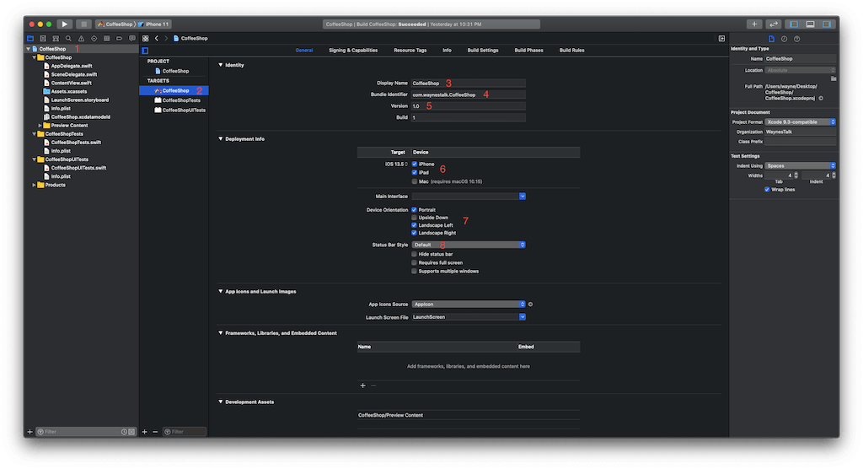Open the Source Control navigator

point(43,39)
